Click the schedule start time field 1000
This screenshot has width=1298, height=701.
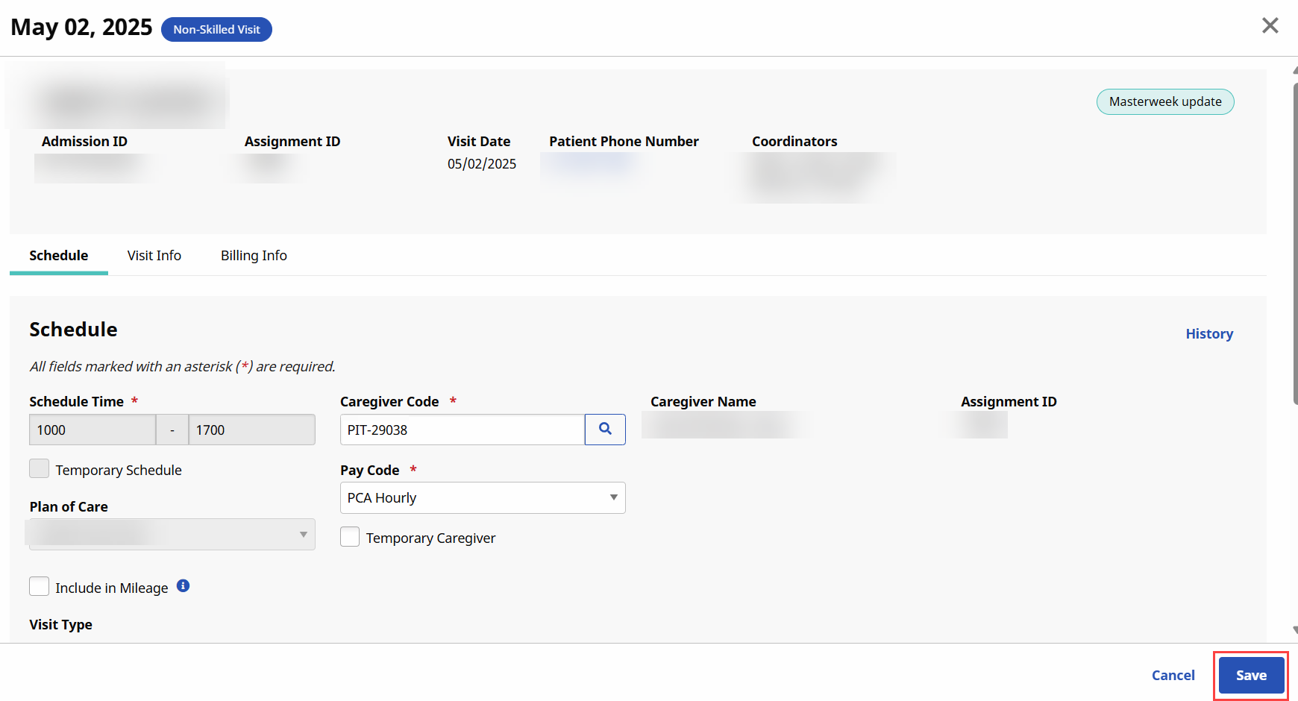coord(93,430)
